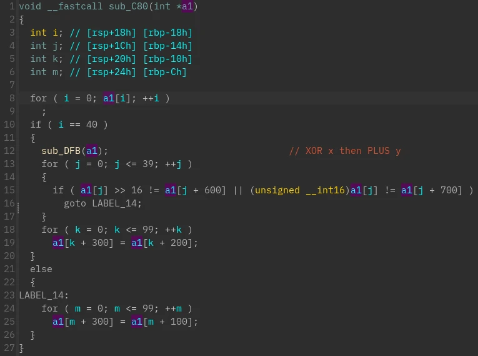Click the a1 parameter in the function signature
The height and width of the screenshot is (356, 478).
pos(187,6)
